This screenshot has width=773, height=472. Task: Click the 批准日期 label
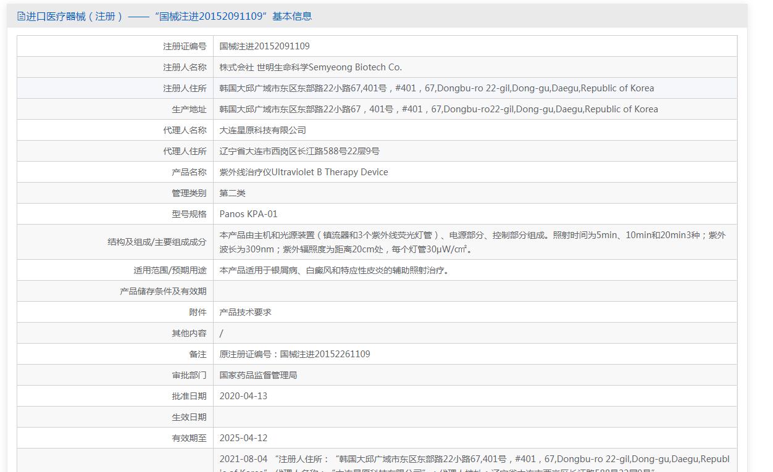pyautogui.click(x=189, y=396)
